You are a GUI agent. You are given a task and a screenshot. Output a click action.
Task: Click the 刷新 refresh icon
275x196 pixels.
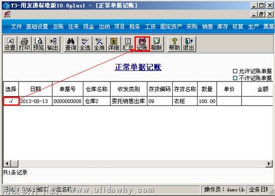click(157, 44)
